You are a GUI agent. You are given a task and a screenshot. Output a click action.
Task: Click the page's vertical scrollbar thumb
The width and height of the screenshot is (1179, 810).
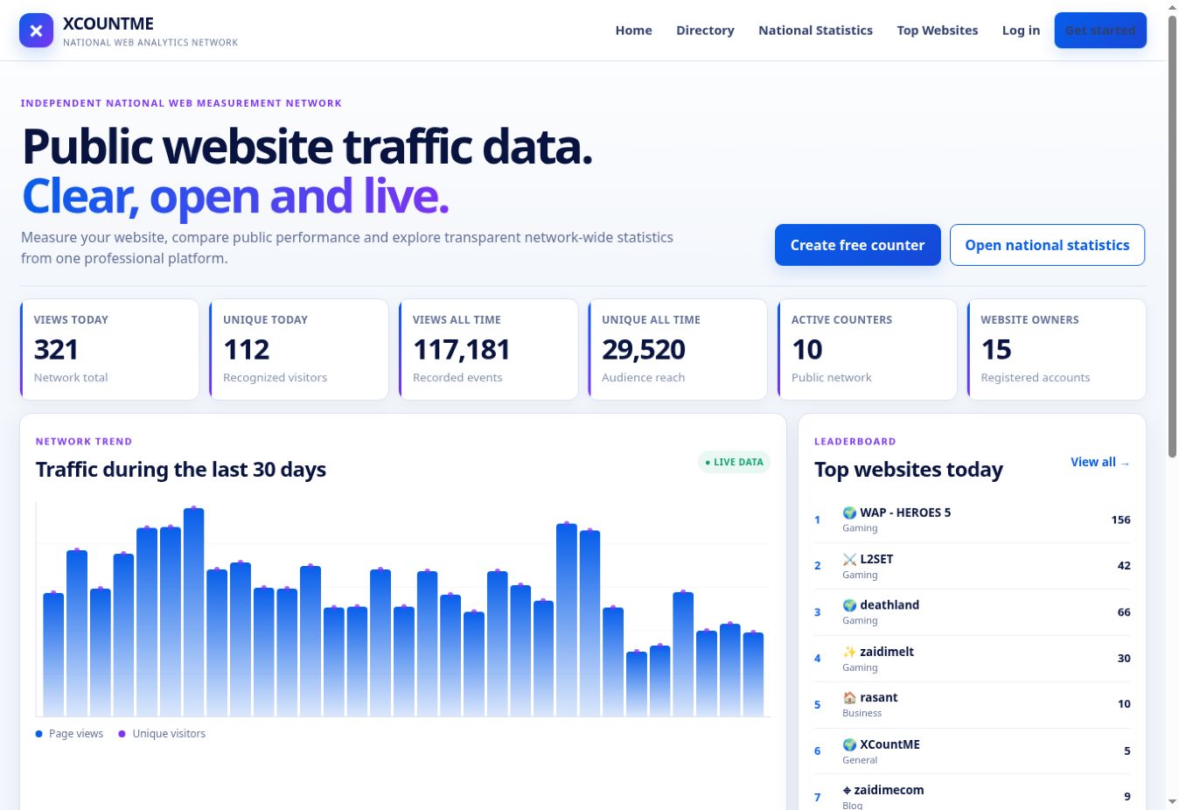[x=1172, y=236]
